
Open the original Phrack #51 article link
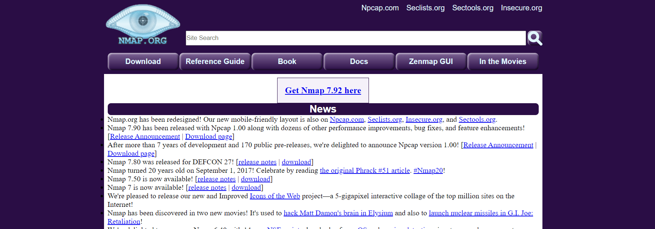click(365, 171)
